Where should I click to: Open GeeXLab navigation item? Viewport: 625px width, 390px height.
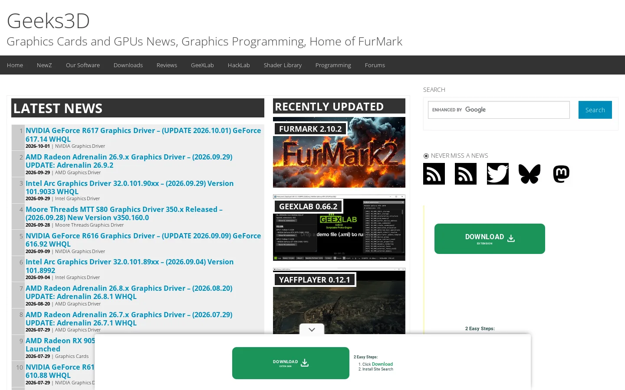[202, 65]
